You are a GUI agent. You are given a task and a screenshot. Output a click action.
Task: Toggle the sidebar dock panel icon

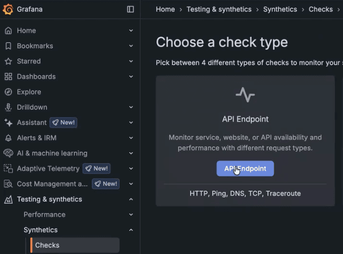[x=131, y=9]
